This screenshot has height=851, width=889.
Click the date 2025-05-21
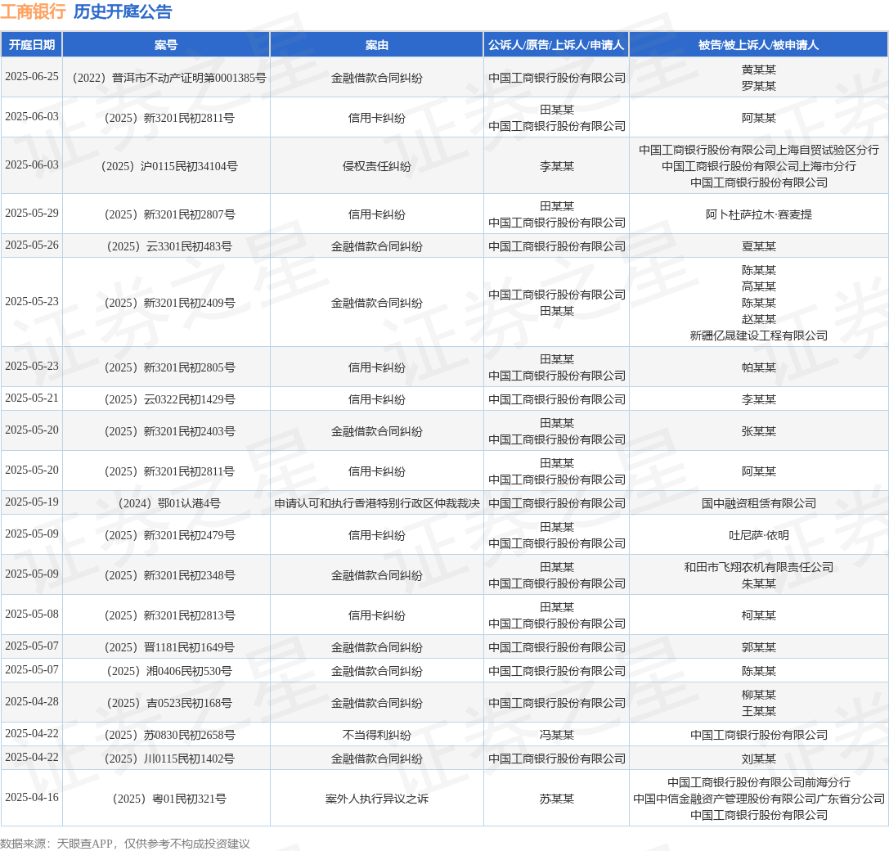(32, 398)
